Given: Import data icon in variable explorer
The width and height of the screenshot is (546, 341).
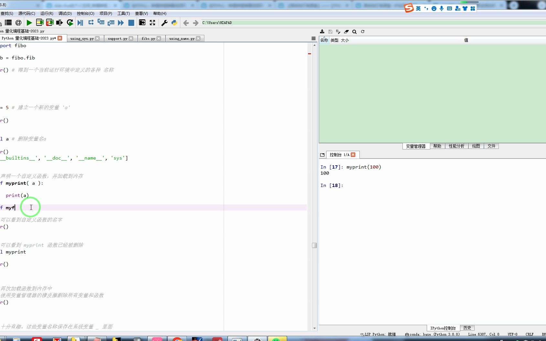Looking at the screenshot, I should point(322,32).
